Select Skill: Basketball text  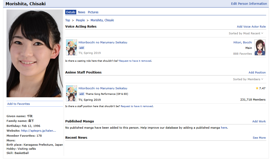(18, 153)
